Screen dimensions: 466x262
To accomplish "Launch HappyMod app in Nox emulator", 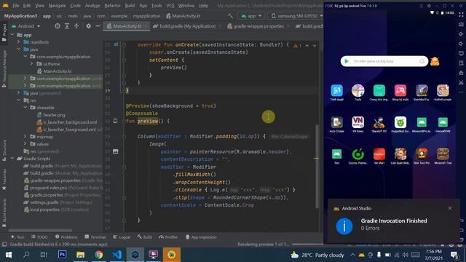I will (400, 124).
